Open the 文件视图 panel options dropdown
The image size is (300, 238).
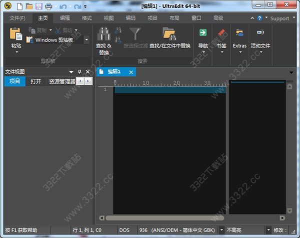[71, 72]
